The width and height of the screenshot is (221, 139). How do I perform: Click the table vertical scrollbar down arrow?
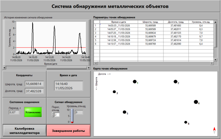[215, 60]
